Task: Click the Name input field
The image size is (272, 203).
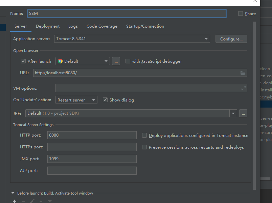Action: pos(127,13)
